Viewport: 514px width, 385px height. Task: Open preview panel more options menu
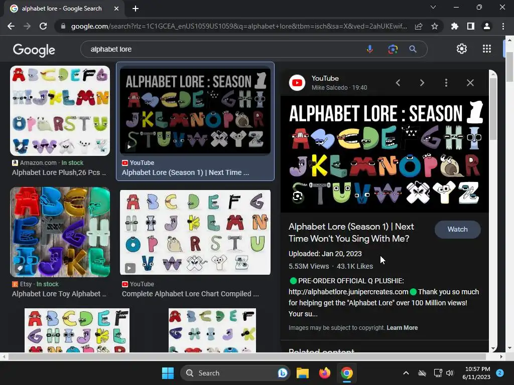pos(446,83)
